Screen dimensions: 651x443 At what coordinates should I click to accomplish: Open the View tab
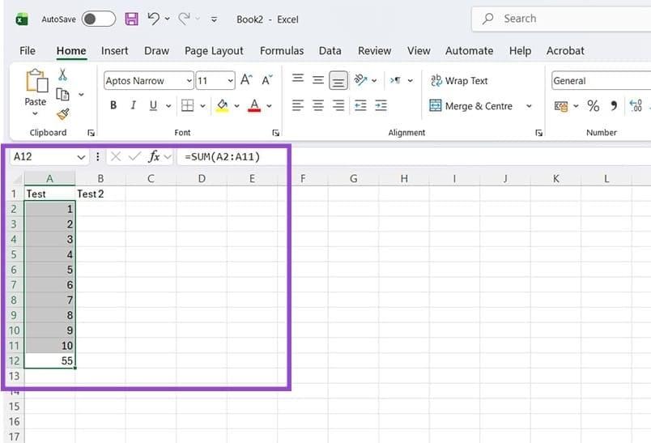click(x=419, y=51)
